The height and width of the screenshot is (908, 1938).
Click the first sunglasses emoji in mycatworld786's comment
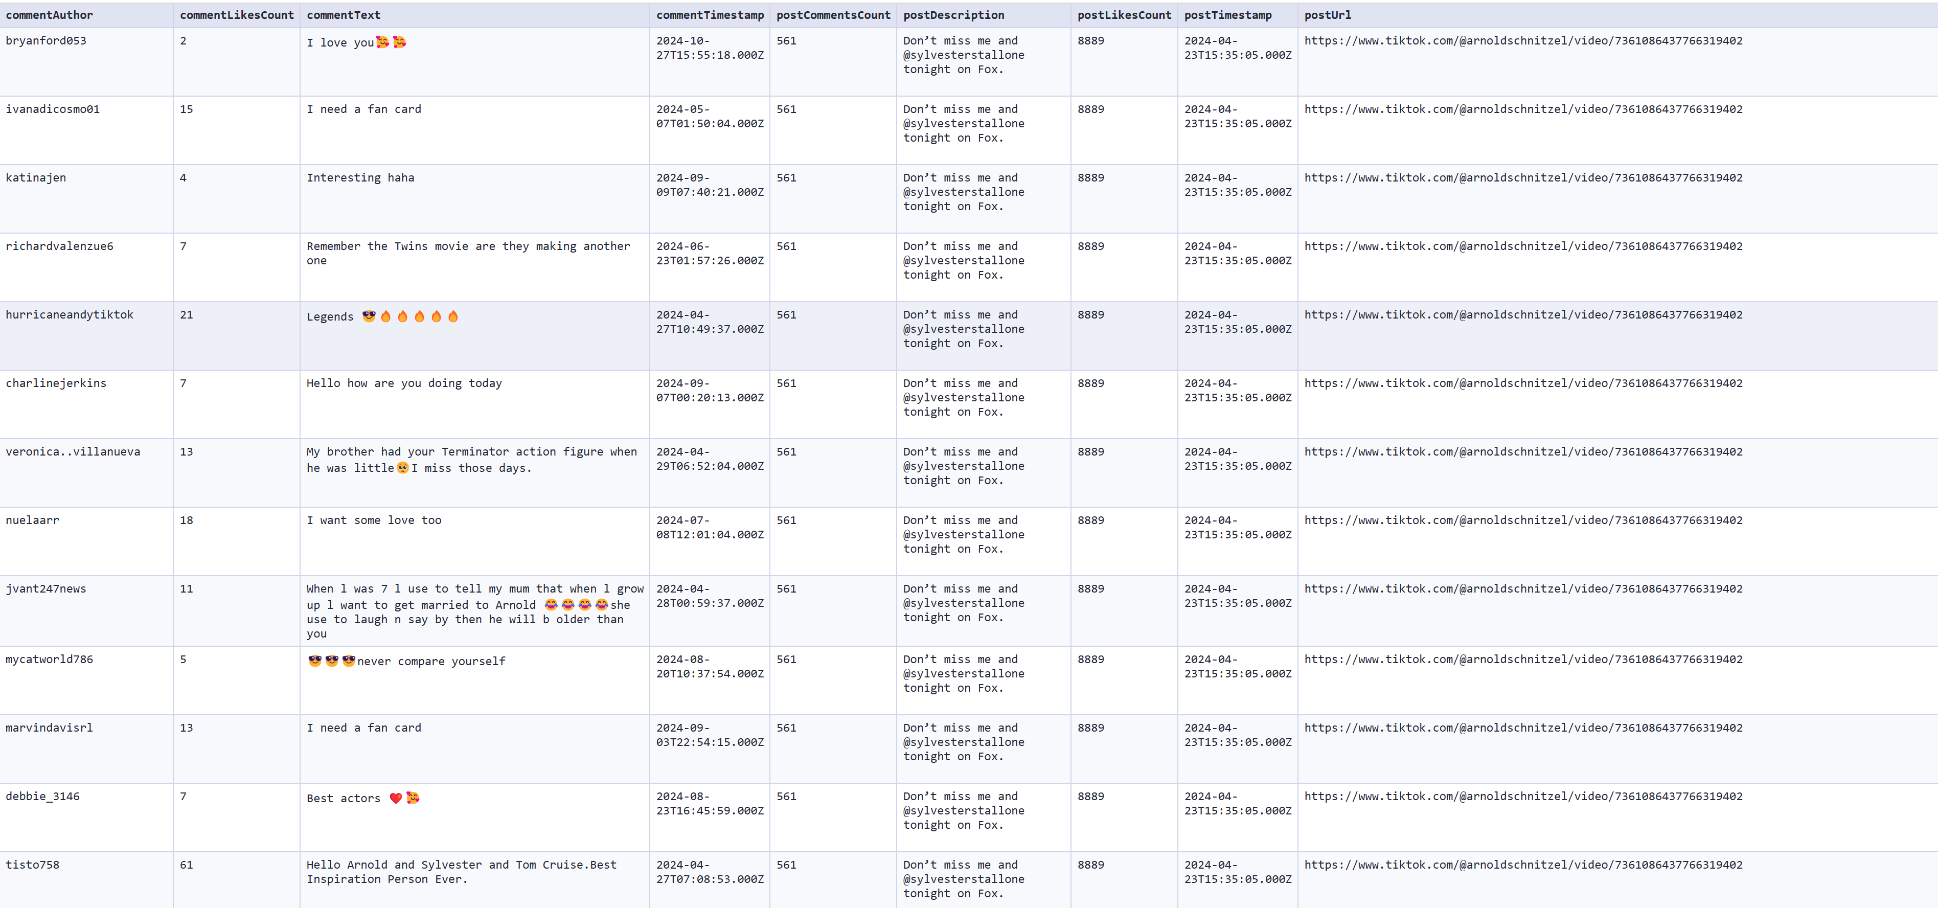[x=314, y=661]
